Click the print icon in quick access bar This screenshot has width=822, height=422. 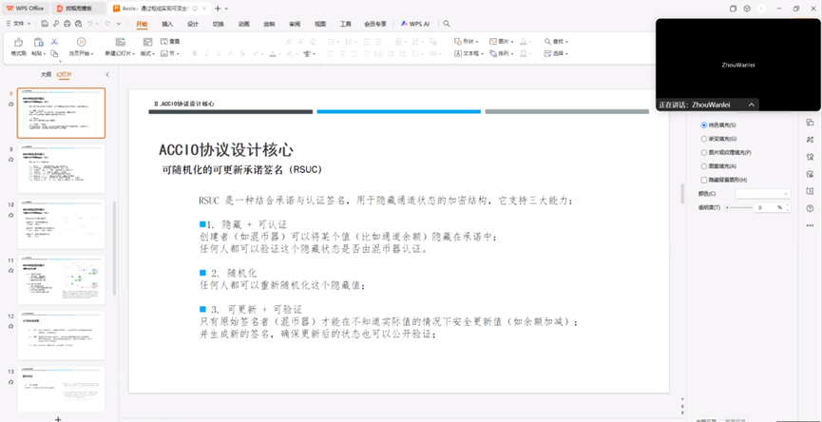tap(67, 24)
